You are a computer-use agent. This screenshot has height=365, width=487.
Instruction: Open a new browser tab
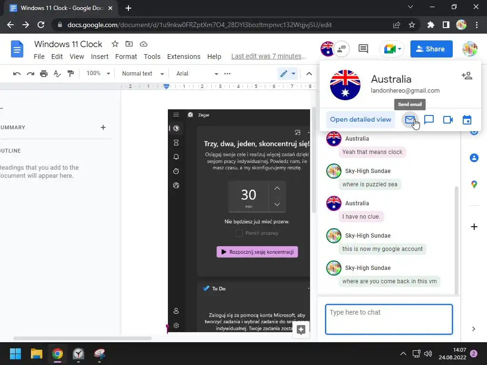coord(128,8)
